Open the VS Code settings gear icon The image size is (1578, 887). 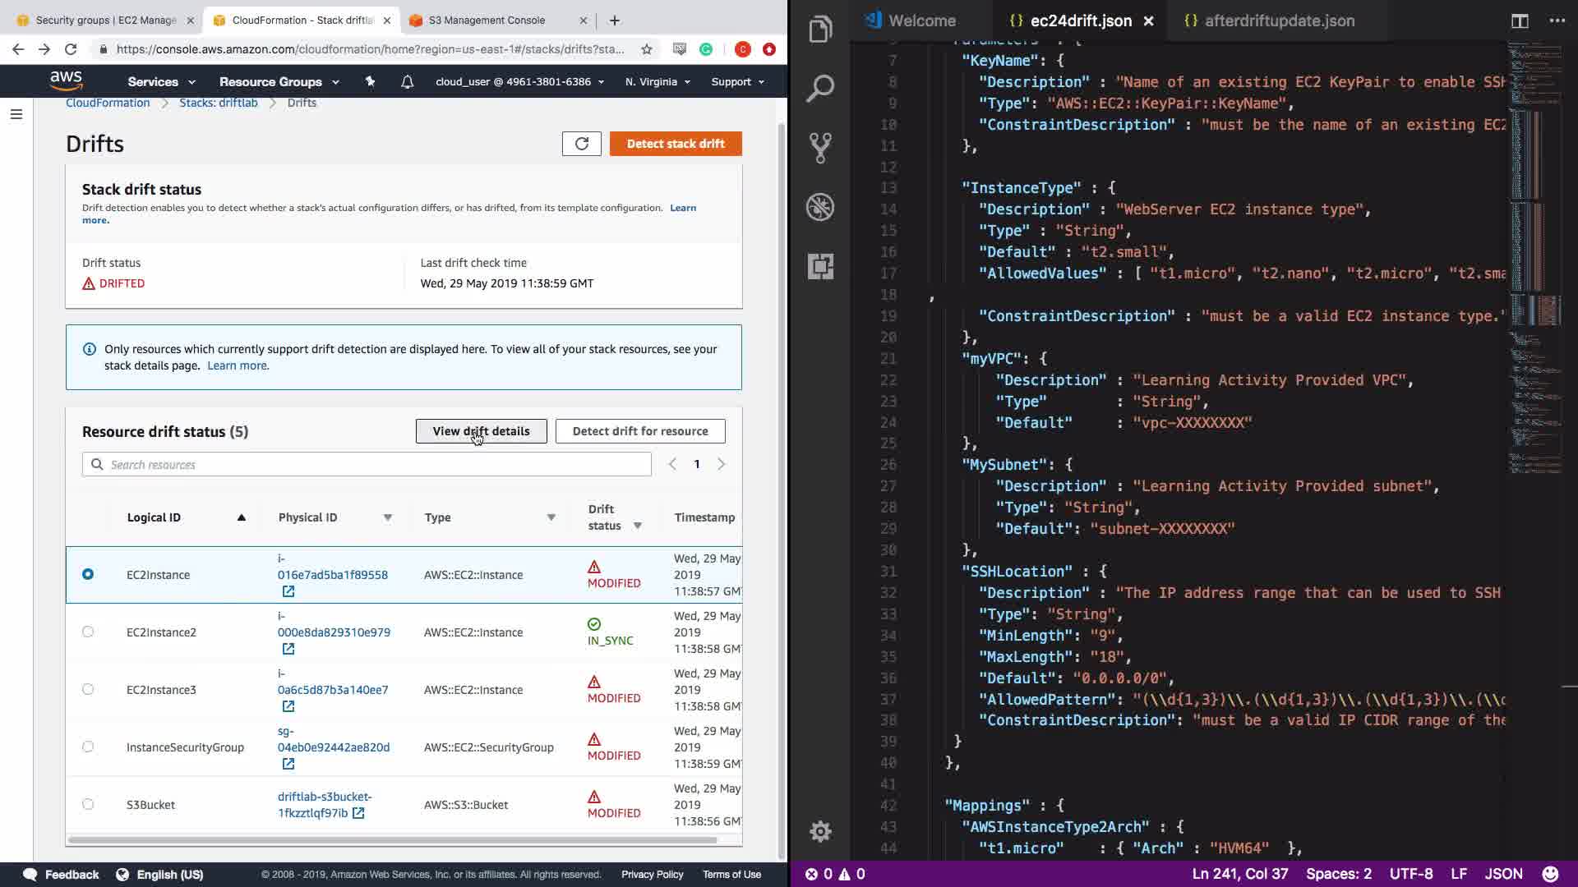coord(819,831)
